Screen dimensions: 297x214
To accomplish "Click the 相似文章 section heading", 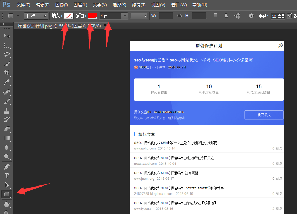I will click(146, 134).
